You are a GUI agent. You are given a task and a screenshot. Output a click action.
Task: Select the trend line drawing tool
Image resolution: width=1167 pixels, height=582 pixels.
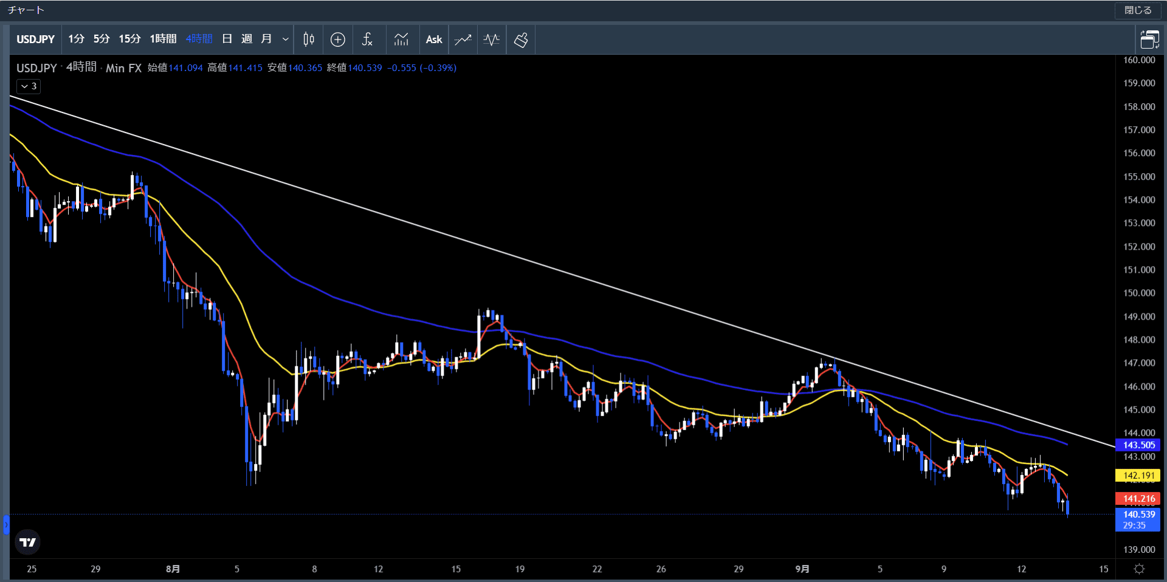click(x=463, y=39)
